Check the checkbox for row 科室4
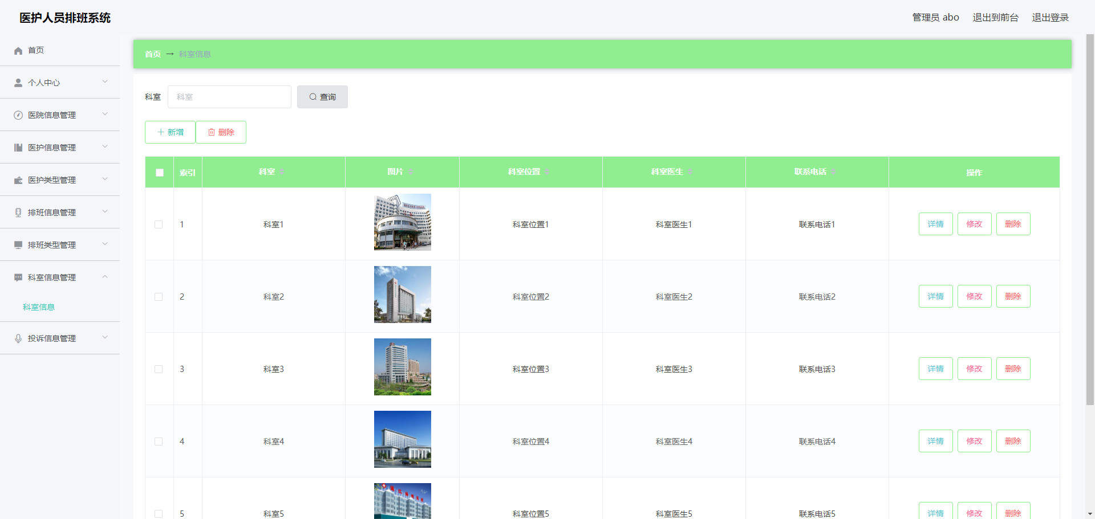Viewport: 1095px width, 519px height. pyautogui.click(x=159, y=442)
